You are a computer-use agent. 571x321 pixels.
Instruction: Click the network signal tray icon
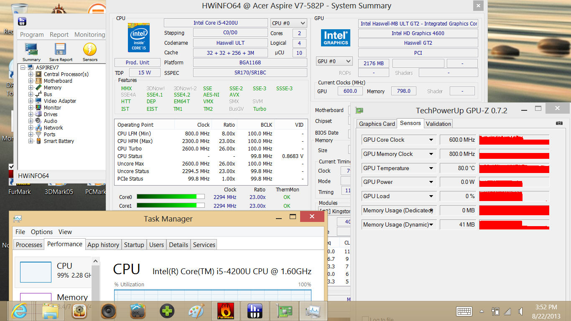[x=507, y=311]
